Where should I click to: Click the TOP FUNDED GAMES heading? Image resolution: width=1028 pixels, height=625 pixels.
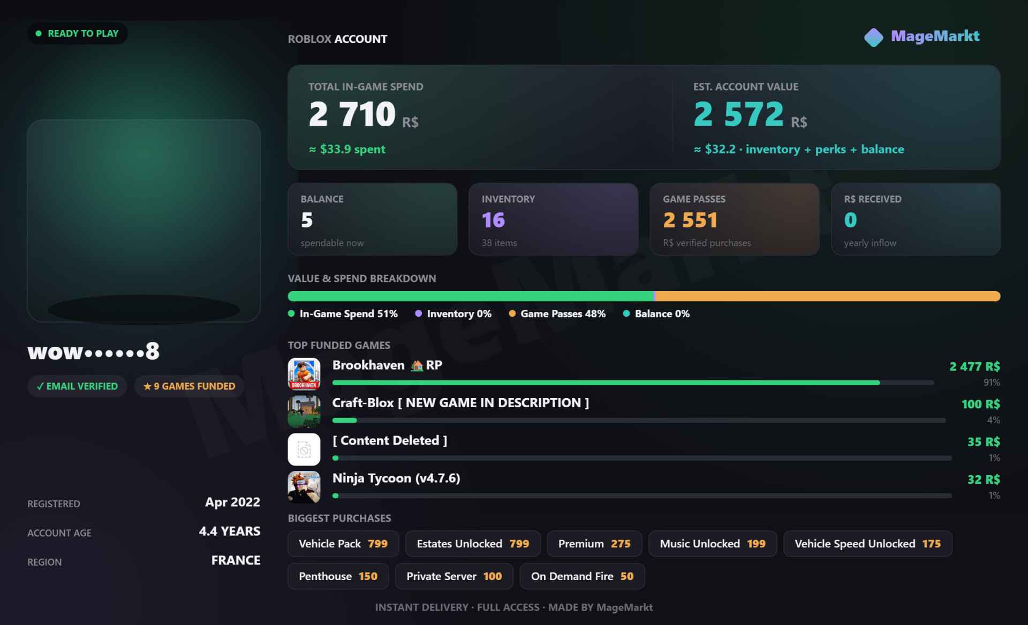339,345
